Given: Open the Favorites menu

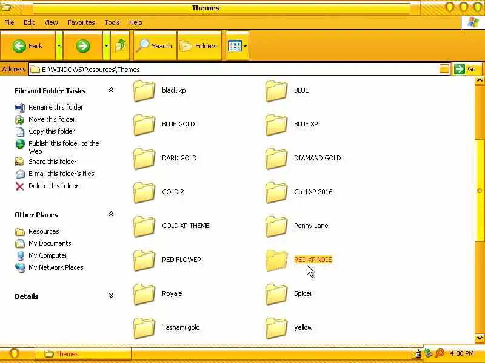Looking at the screenshot, I should [x=81, y=22].
